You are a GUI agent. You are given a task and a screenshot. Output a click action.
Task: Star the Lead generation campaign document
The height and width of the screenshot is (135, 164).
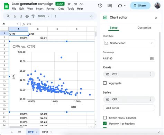pyautogui.click(x=69, y=4)
